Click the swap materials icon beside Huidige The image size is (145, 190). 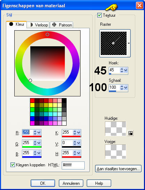[130, 133]
